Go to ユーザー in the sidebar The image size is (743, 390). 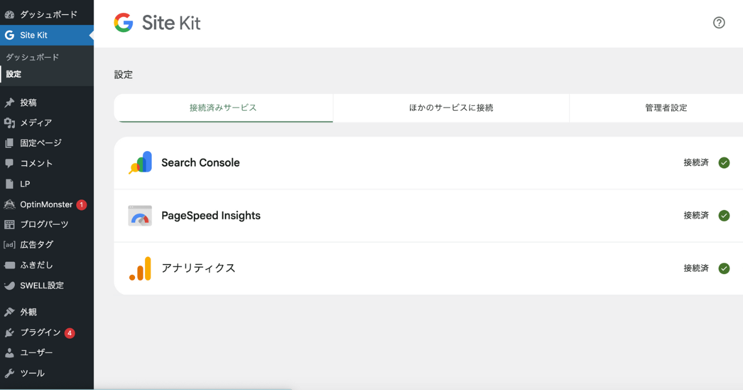pyautogui.click(x=37, y=353)
